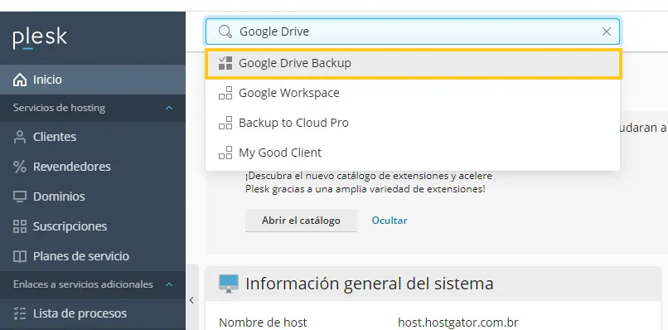
Task: Click the My Good Client icon
Action: point(225,153)
